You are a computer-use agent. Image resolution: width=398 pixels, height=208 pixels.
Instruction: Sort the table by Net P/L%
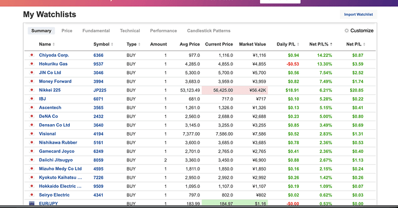tap(321, 44)
